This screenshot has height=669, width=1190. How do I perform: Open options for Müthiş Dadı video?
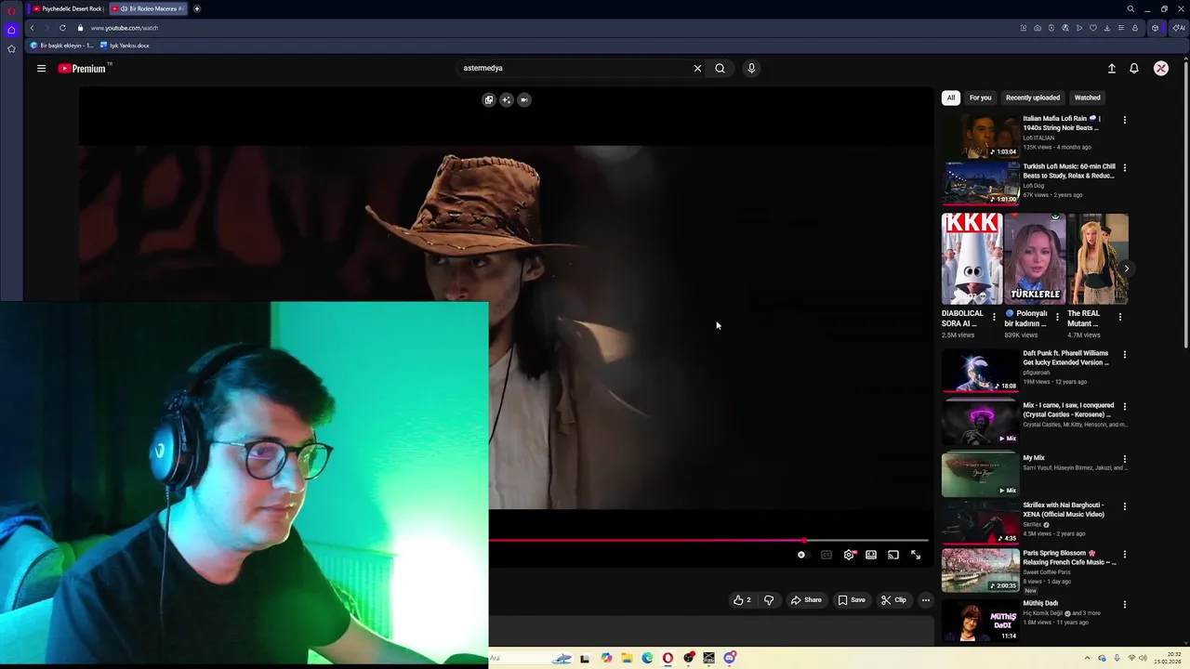coord(1124,605)
